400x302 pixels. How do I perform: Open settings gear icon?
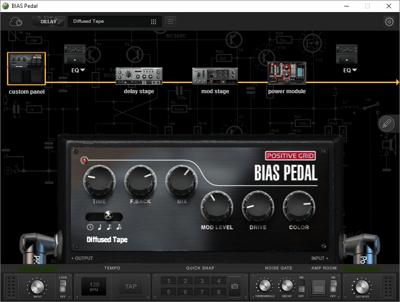[x=389, y=22]
